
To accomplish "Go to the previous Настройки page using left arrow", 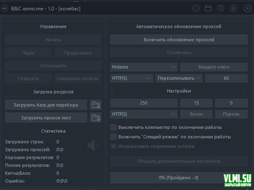I will (113, 91).
